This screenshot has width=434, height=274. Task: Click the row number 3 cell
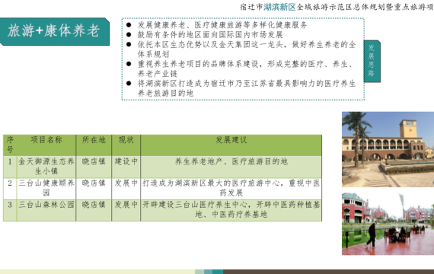(10, 210)
